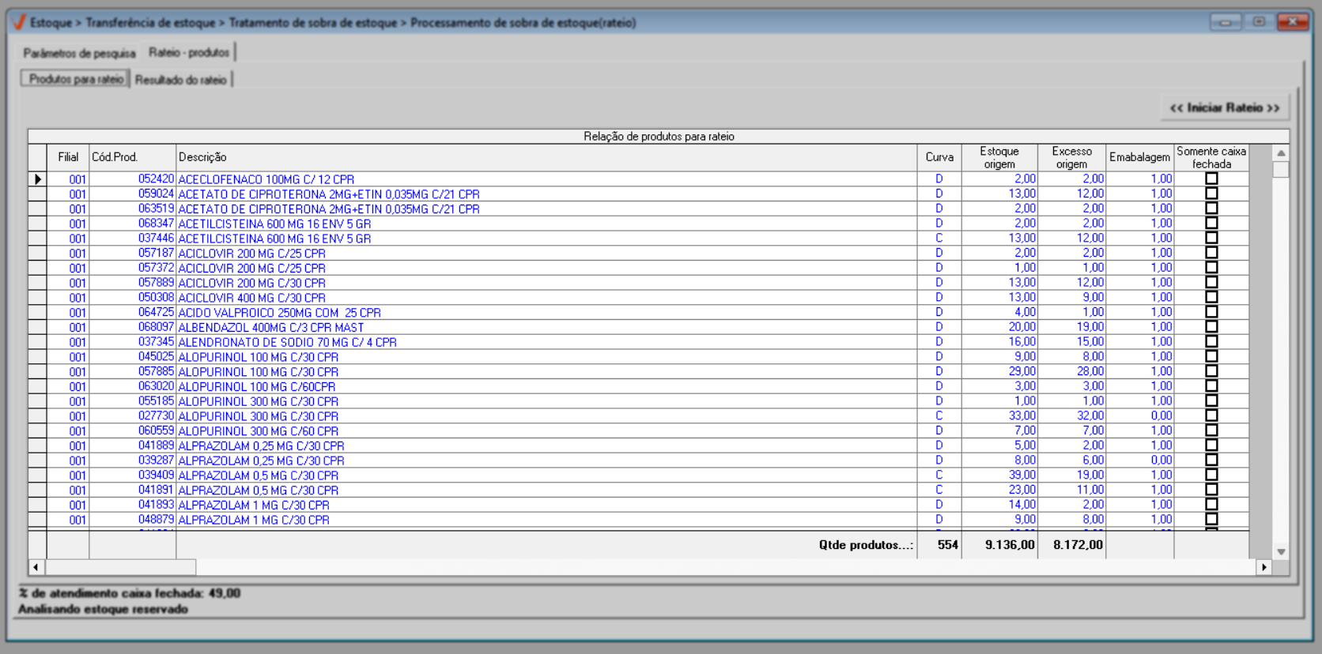Maximize the Processamento de sobra de estoque window
Screen dimensions: 1322x654
point(1259,22)
